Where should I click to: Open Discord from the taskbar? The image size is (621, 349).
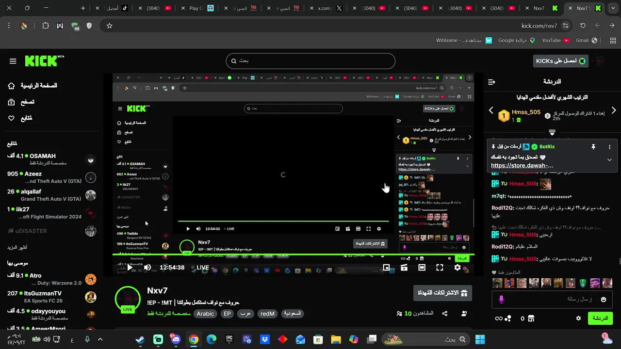tap(175, 339)
